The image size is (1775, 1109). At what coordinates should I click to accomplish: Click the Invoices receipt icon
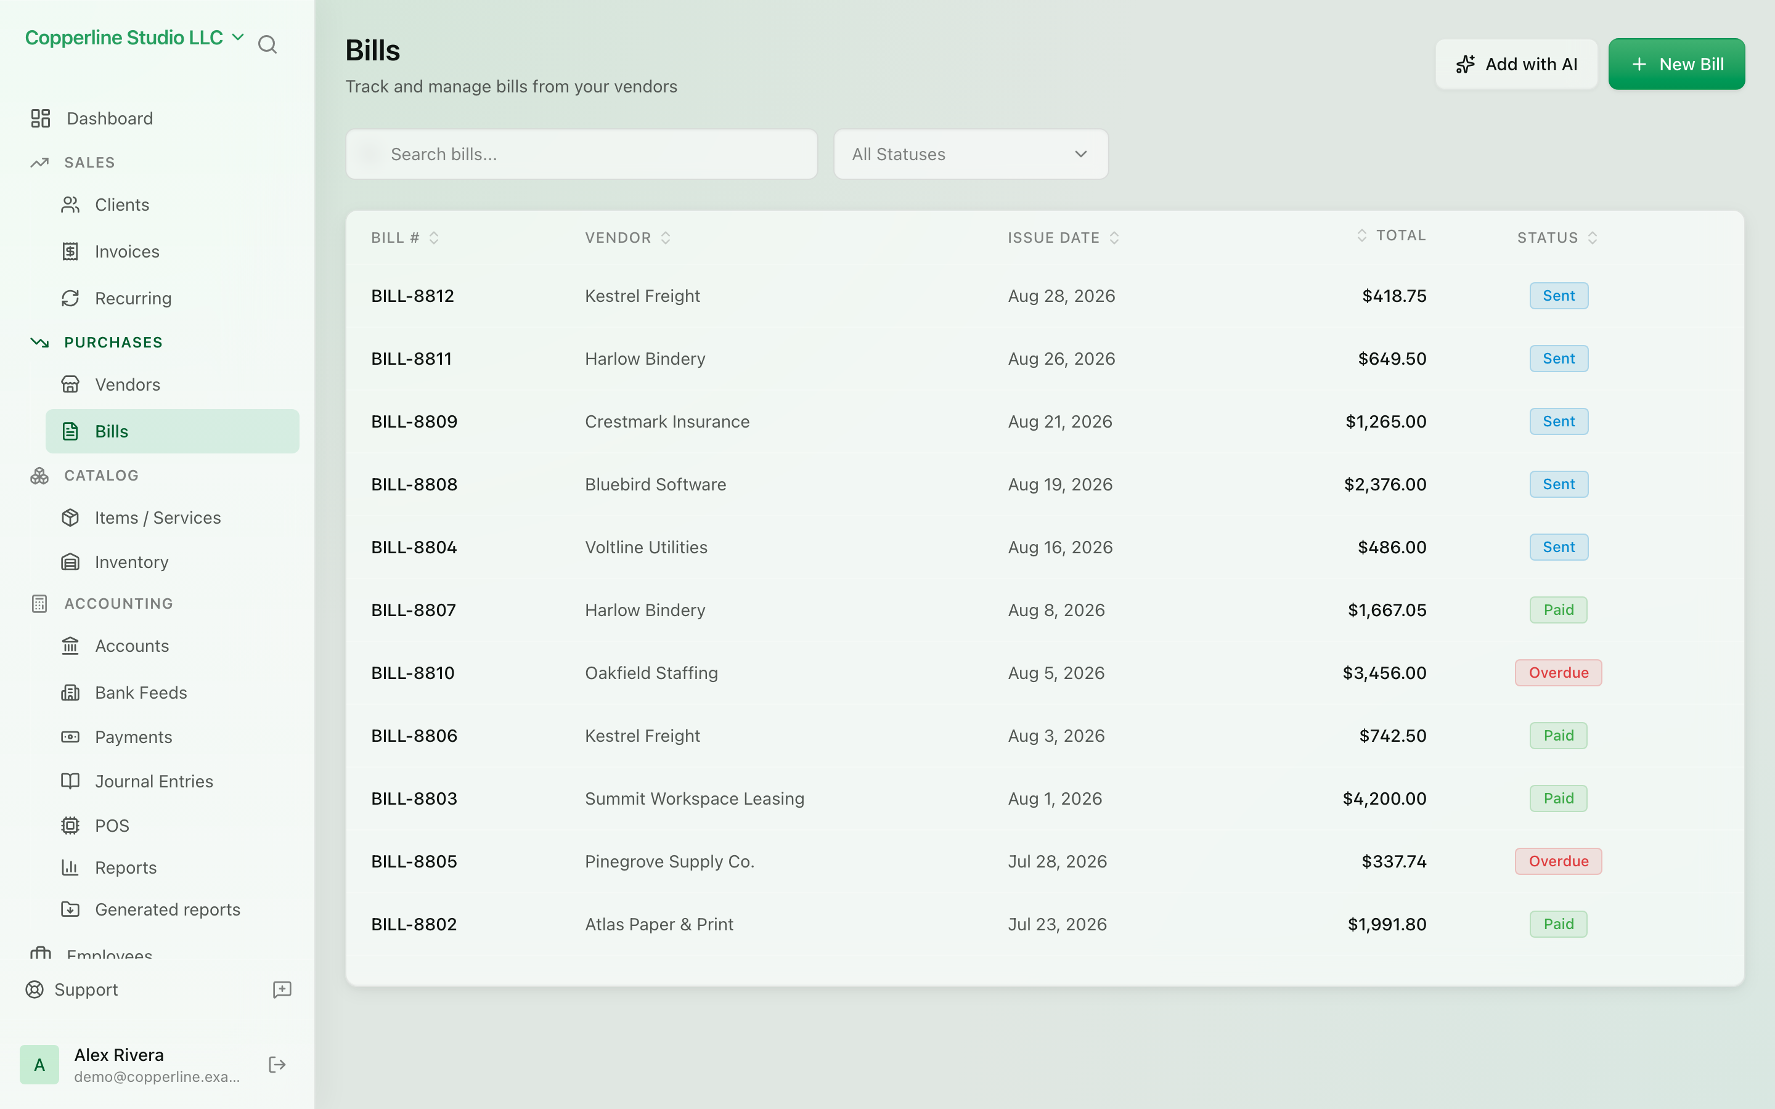(x=70, y=251)
